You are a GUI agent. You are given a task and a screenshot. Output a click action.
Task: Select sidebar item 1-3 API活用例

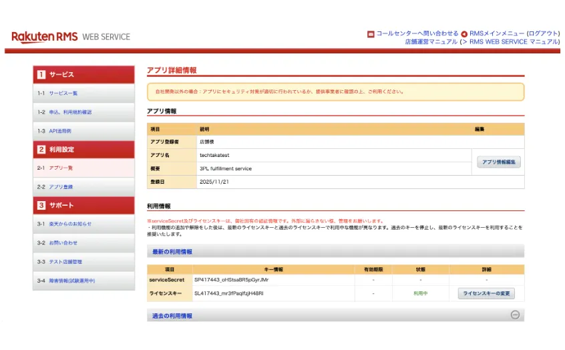click(83, 131)
